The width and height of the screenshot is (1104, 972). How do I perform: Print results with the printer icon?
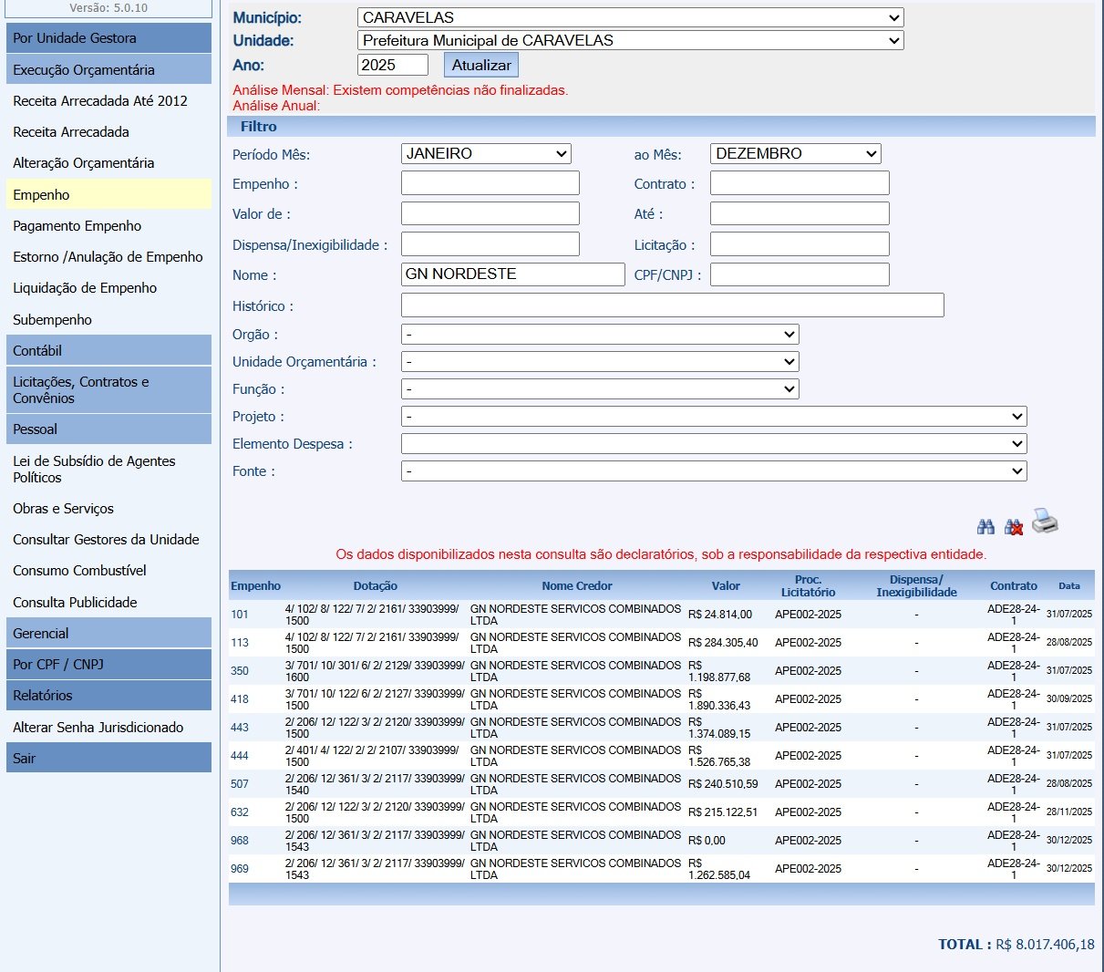coord(1045,522)
